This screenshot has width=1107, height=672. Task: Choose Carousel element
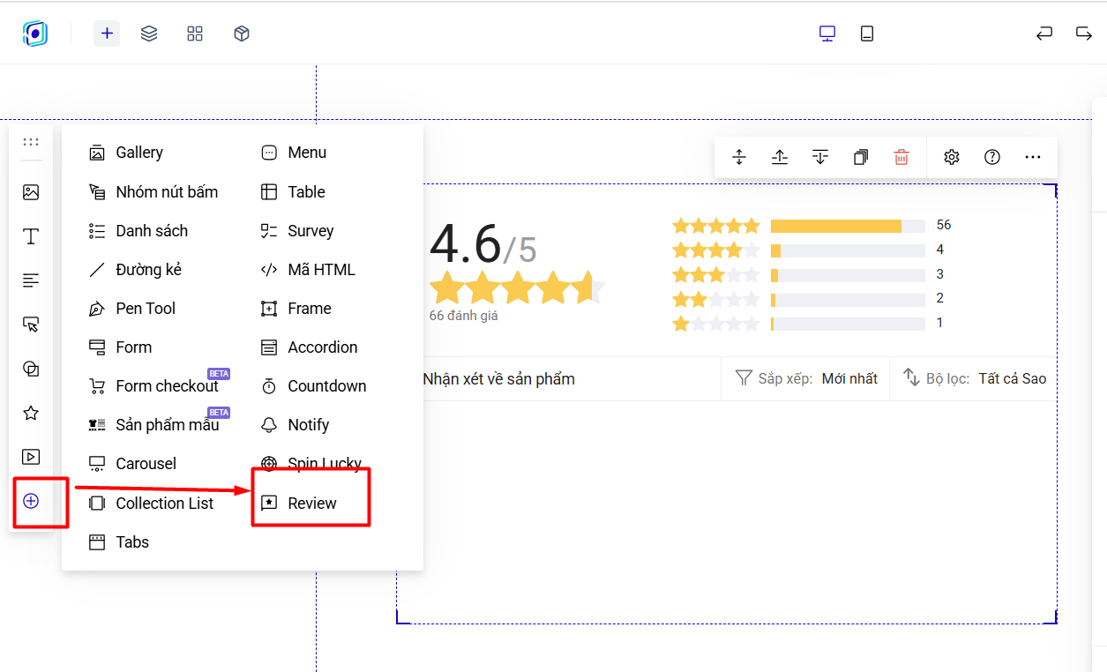click(x=132, y=464)
